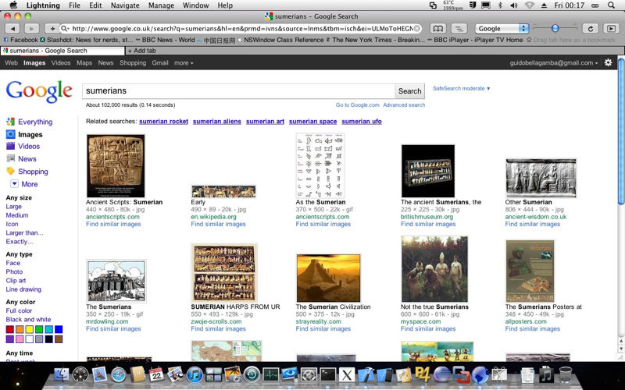Open X11 icon in the dock

tap(347, 375)
